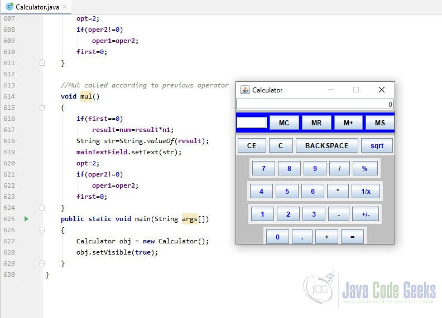Screen dimensions: 442x318
Task: Click highlighted mul method name on line 614
Action: coord(86,96)
